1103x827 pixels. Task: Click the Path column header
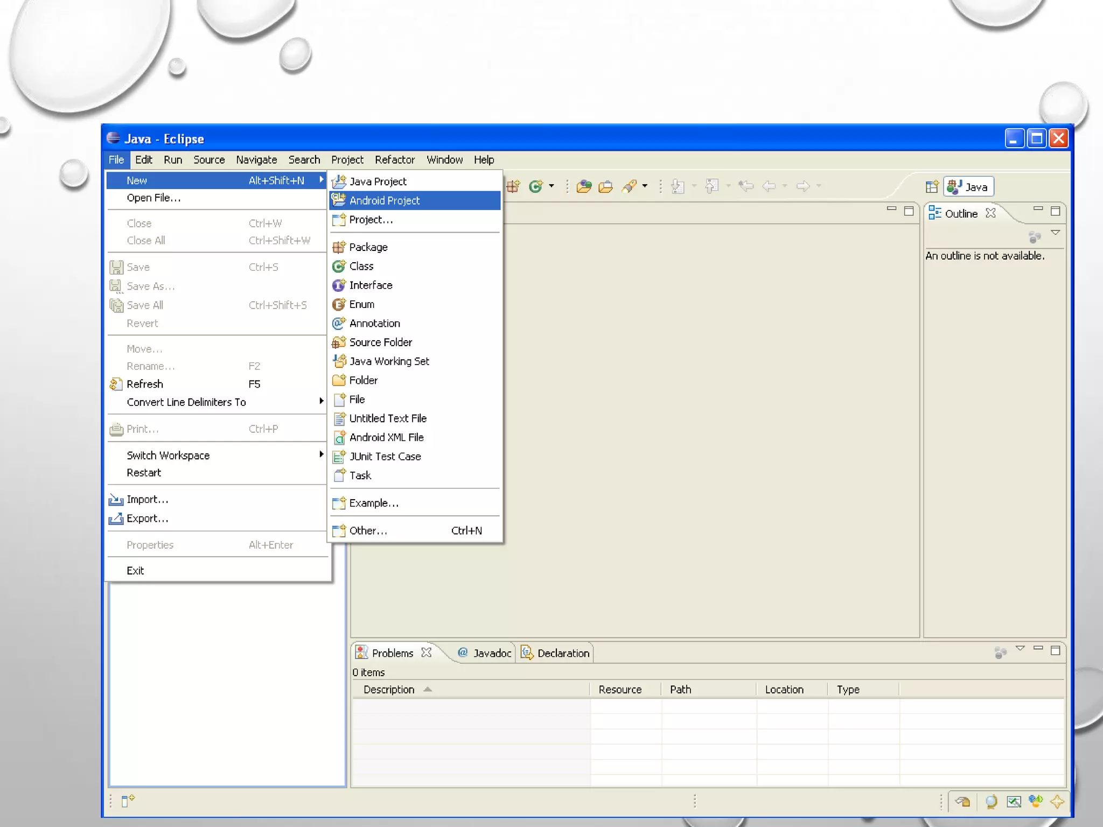tap(709, 690)
